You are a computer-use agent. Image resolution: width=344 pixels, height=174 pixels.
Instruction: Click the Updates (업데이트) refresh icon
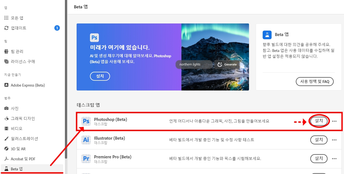coord(6,28)
